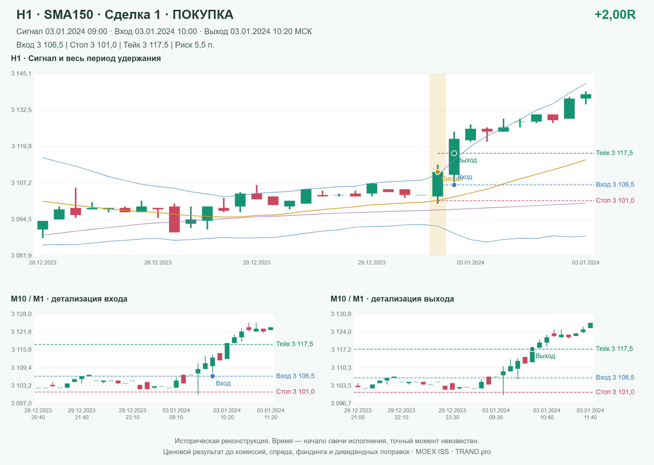Click the blue Вход dot on H1 chart
The width and height of the screenshot is (654, 465).
coord(454,185)
